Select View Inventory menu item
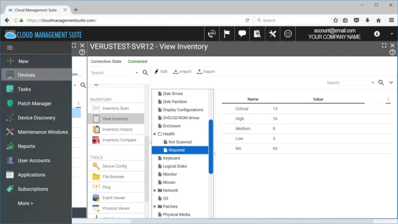This screenshot has width=398, height=224. 115,119
